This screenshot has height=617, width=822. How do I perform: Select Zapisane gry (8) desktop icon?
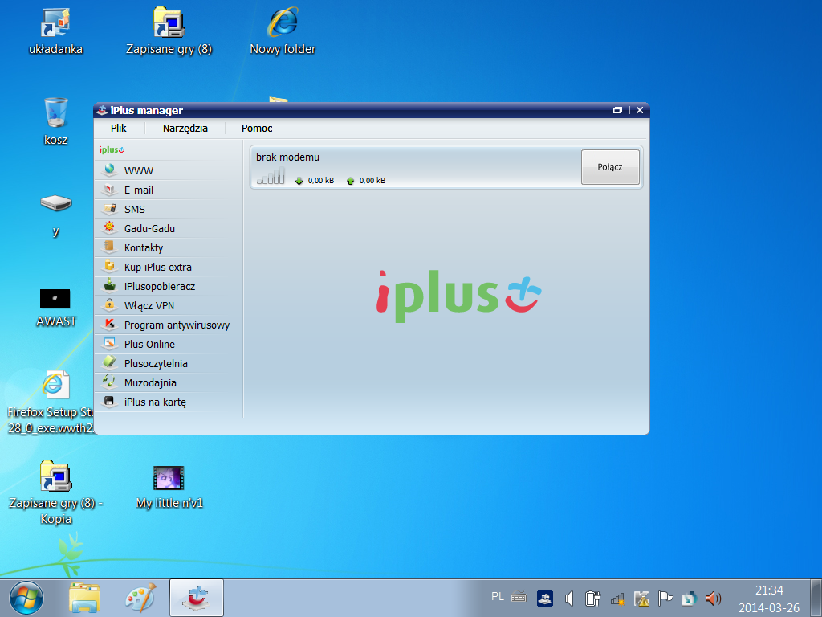(x=169, y=31)
